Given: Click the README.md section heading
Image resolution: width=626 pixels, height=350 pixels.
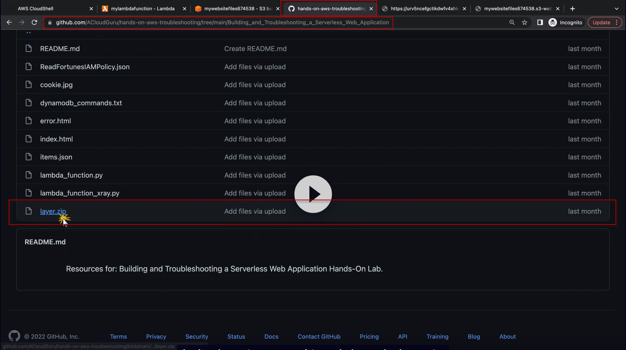Looking at the screenshot, I should point(45,242).
